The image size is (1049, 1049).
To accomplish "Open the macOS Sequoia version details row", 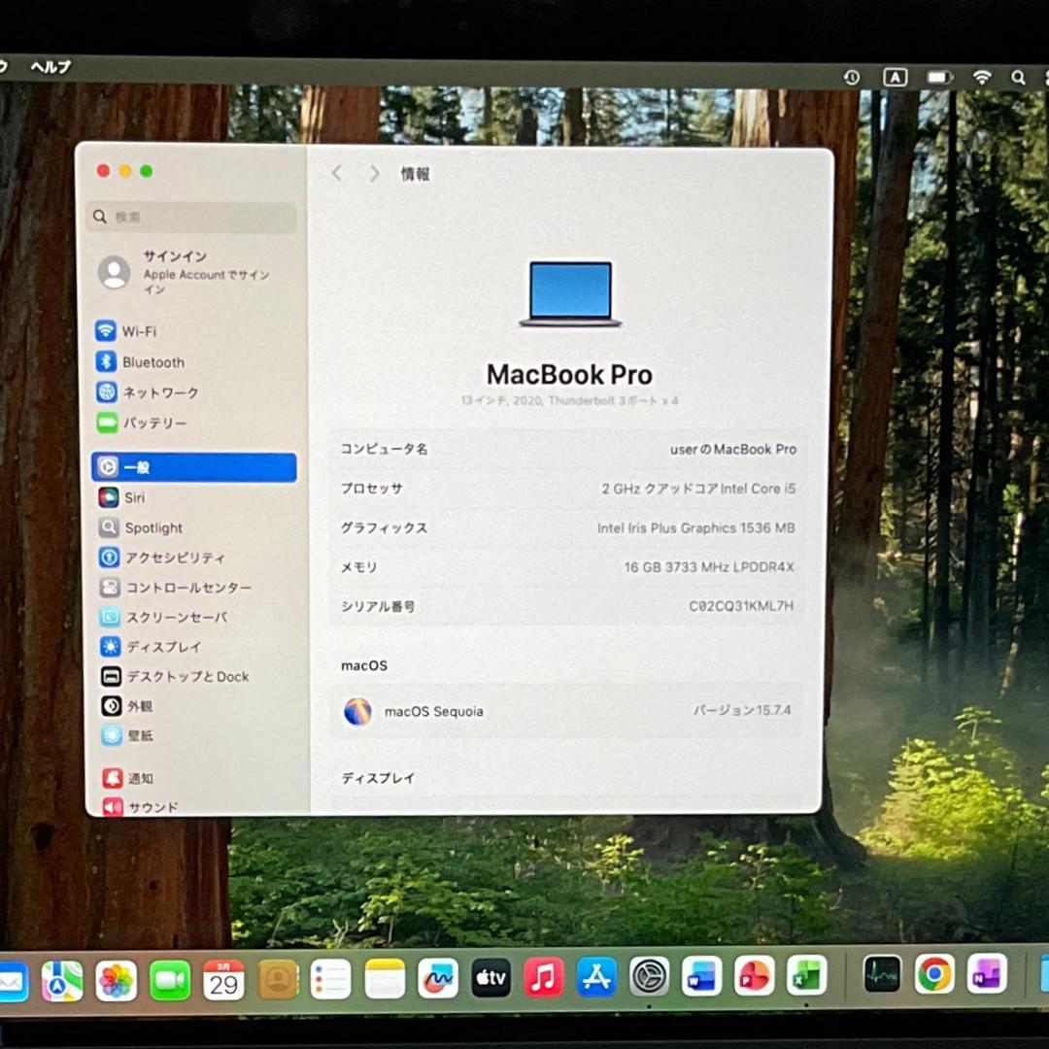I will (x=568, y=712).
